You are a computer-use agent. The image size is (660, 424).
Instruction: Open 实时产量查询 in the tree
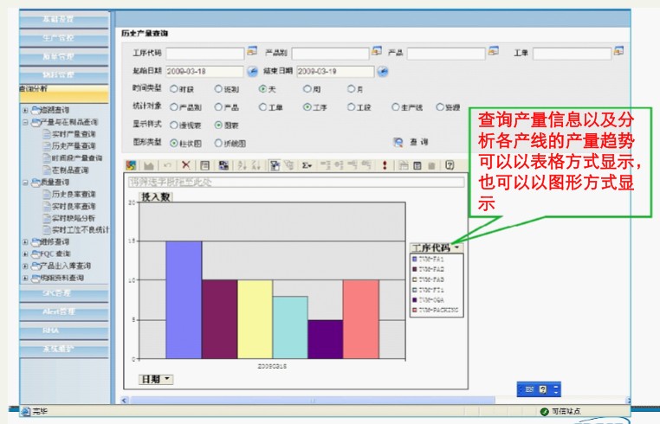(74, 134)
